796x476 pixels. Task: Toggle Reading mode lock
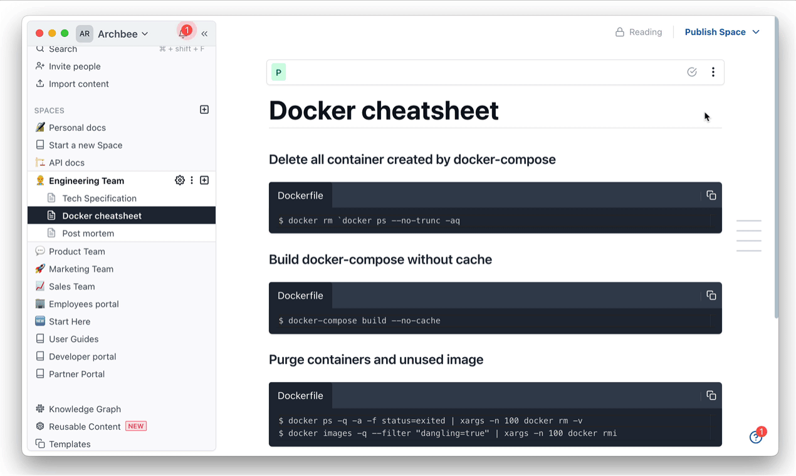click(639, 32)
